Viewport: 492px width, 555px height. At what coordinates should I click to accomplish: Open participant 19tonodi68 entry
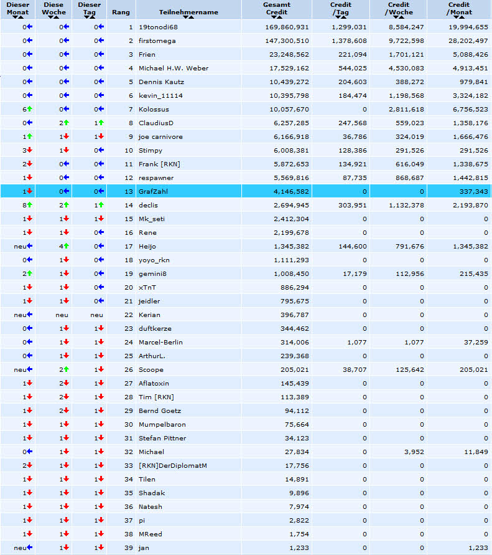(x=158, y=27)
